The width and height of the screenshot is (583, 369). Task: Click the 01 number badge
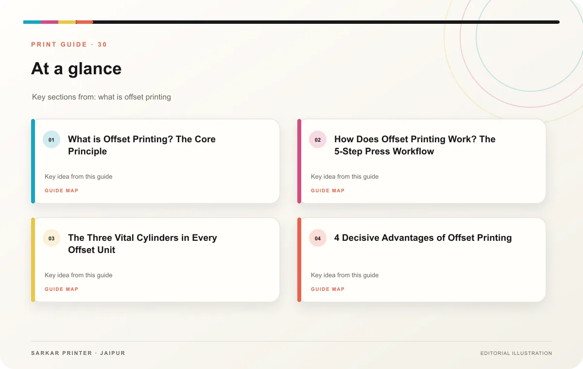(x=51, y=140)
